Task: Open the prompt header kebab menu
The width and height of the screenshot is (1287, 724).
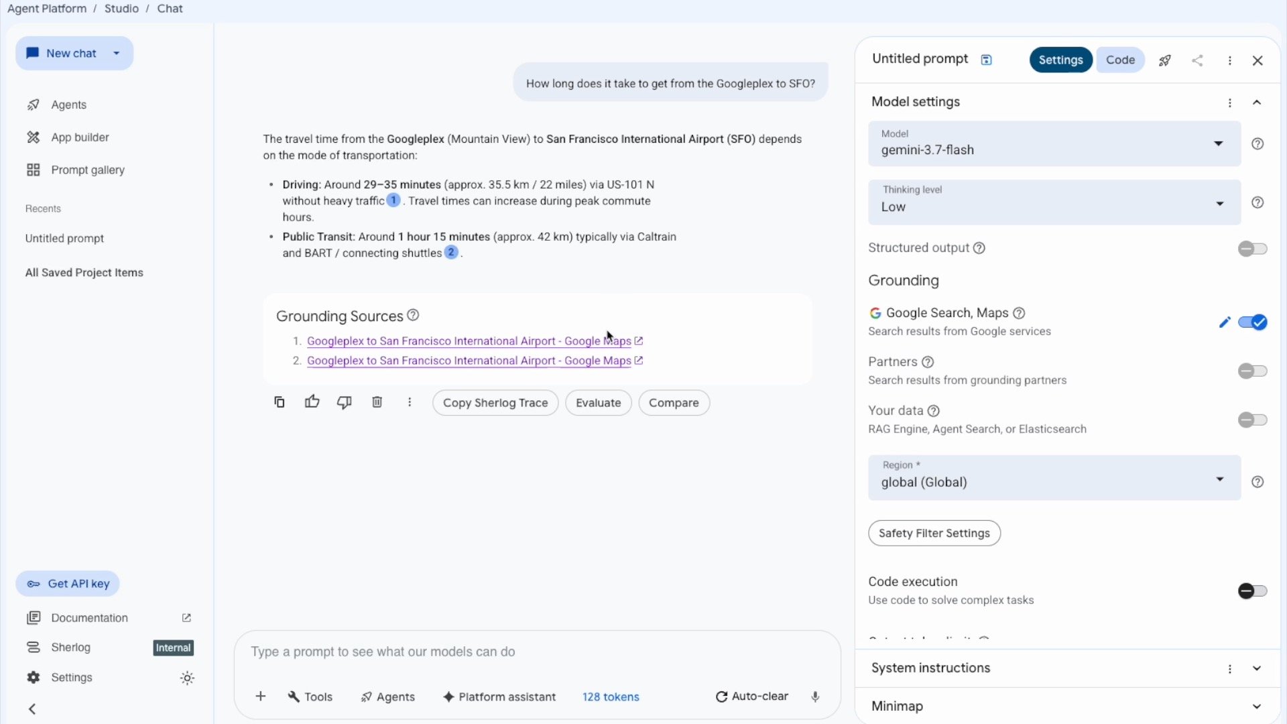Action: tap(1230, 60)
